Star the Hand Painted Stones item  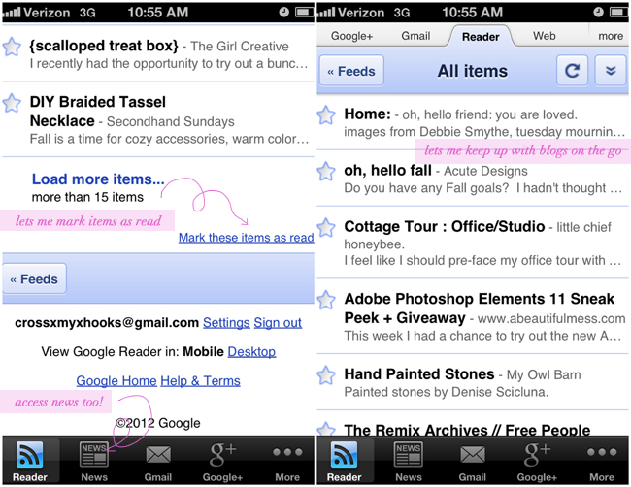click(326, 375)
